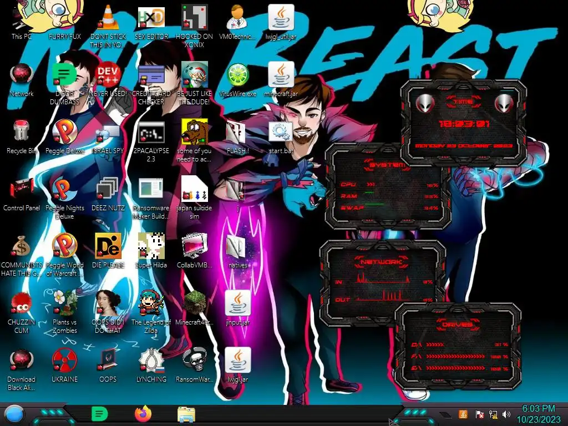The image size is (568, 426).
Task: Select the DRIVES usage gadget
Action: [457, 346]
